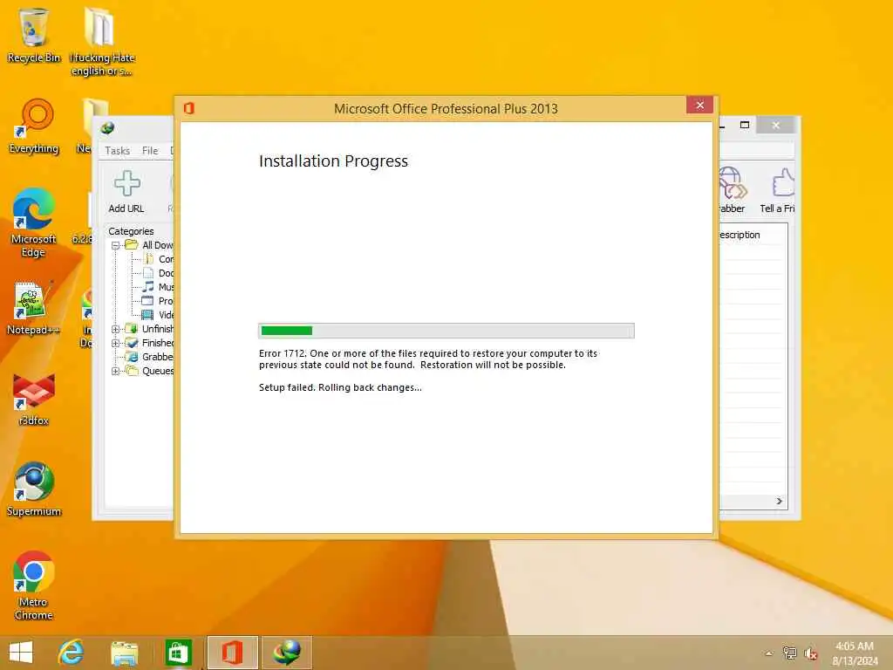Click the Error 1712 message text
893x670 pixels.
(x=427, y=359)
